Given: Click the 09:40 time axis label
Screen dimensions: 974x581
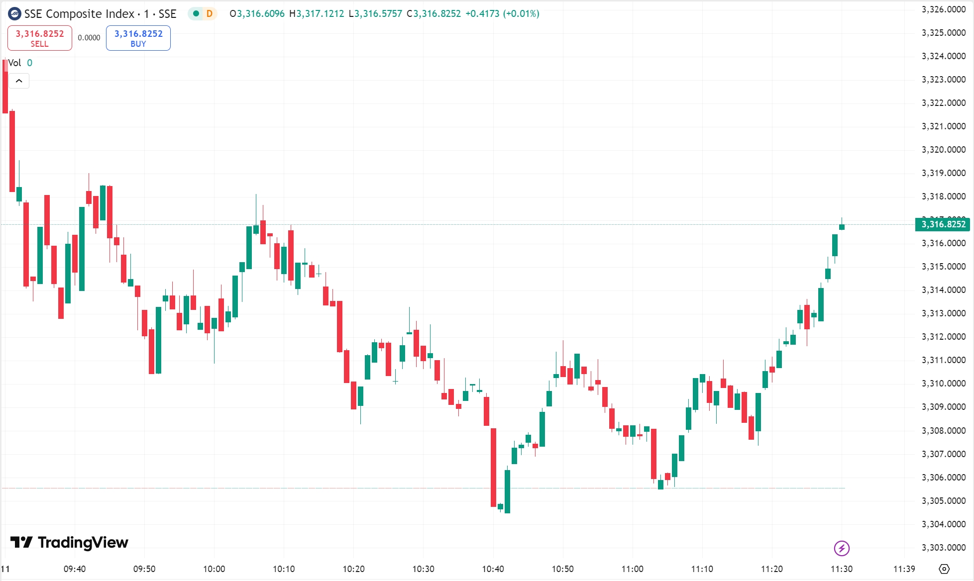Looking at the screenshot, I should click(75, 569).
